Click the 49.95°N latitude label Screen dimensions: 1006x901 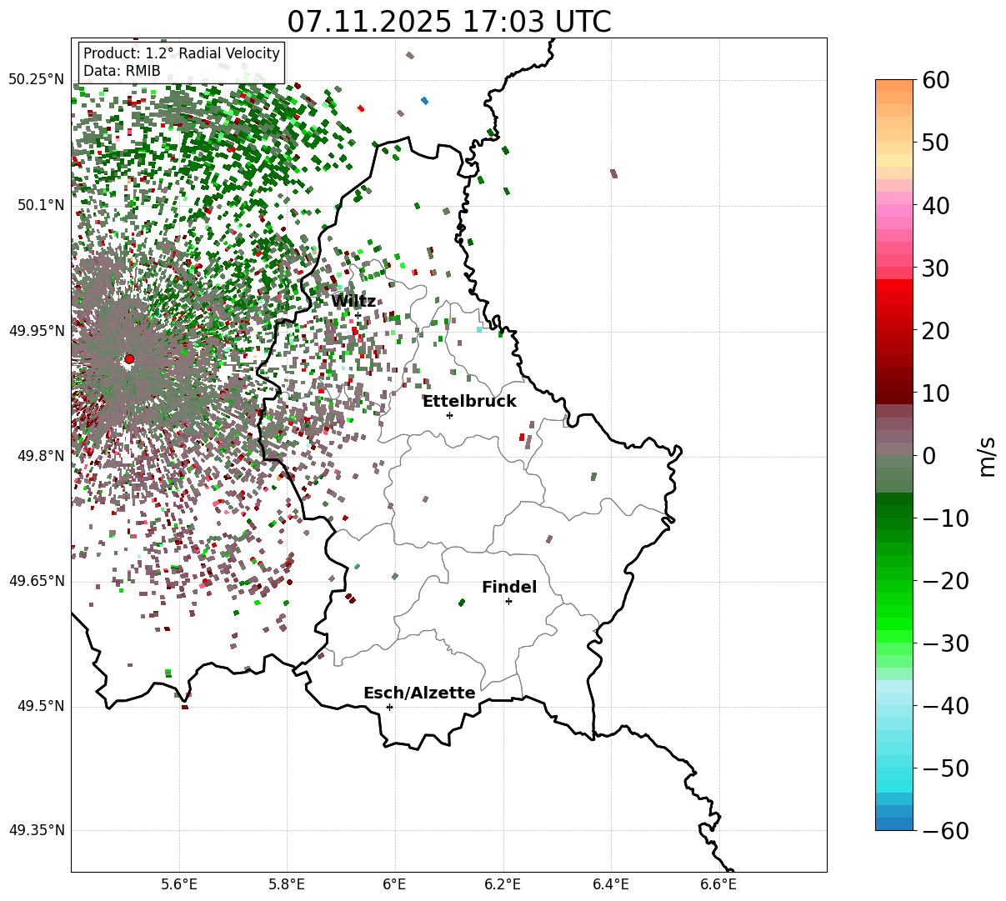[37, 331]
